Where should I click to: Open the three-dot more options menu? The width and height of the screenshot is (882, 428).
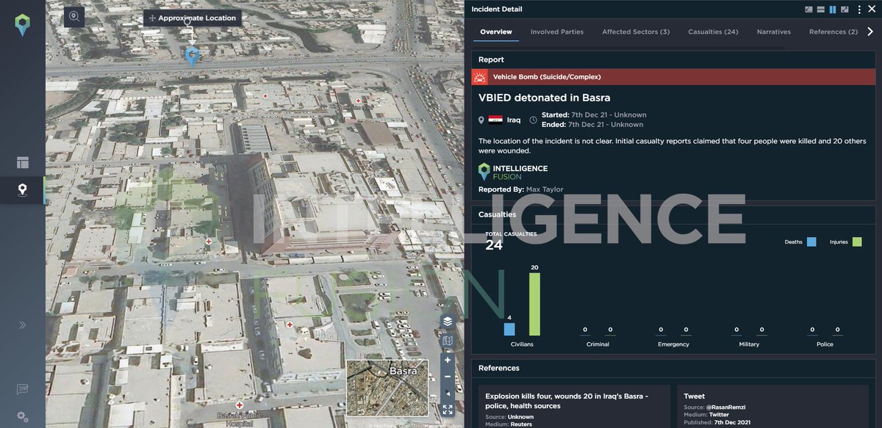click(x=859, y=10)
